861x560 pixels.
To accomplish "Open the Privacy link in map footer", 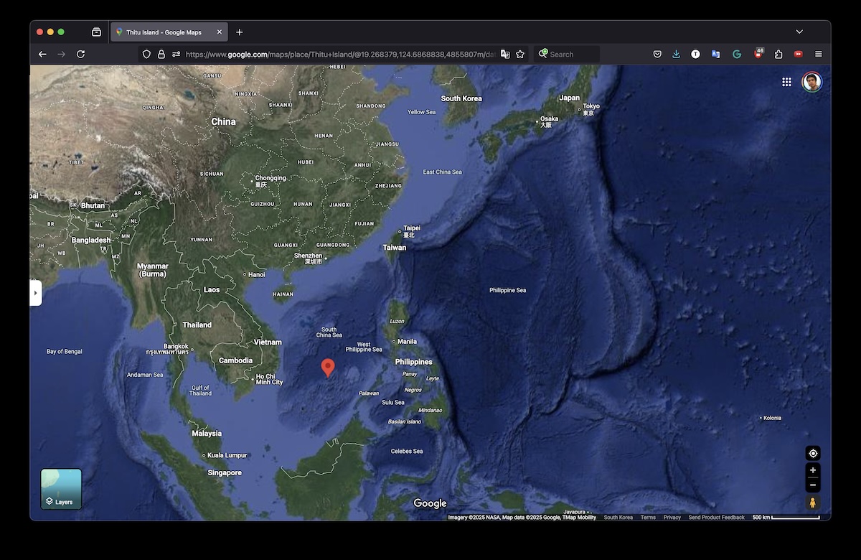I will point(672,517).
